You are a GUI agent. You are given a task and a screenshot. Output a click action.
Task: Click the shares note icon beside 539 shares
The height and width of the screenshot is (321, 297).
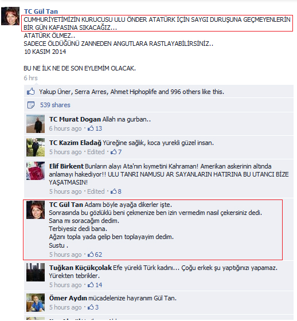click(31, 105)
